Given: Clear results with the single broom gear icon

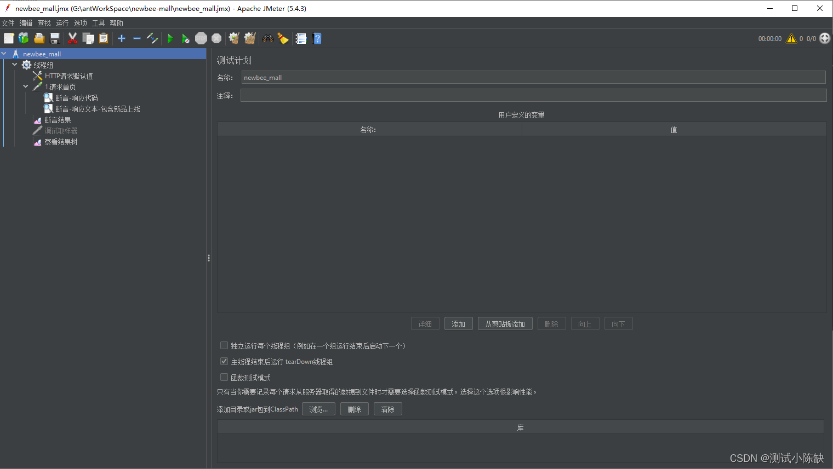Looking at the screenshot, I should (x=234, y=38).
